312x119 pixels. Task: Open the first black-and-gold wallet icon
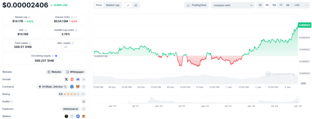tap(66, 116)
